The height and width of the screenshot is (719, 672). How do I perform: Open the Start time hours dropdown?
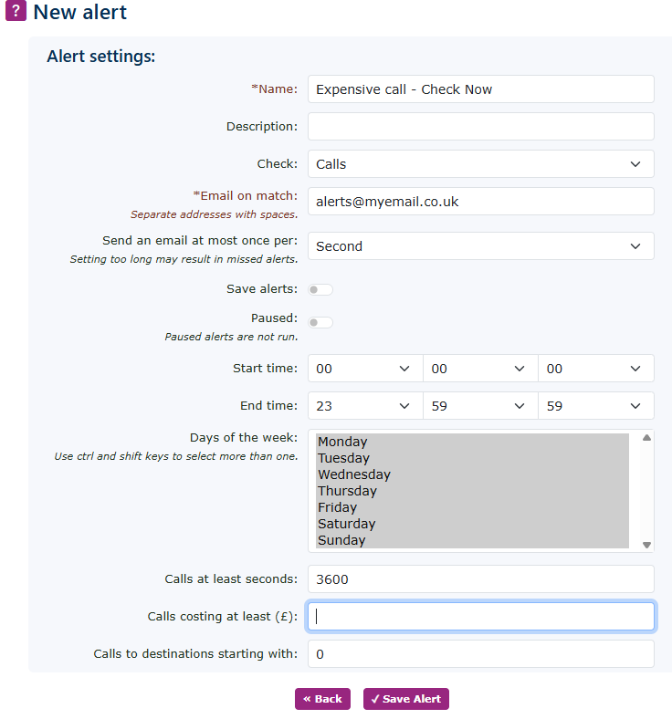click(365, 369)
